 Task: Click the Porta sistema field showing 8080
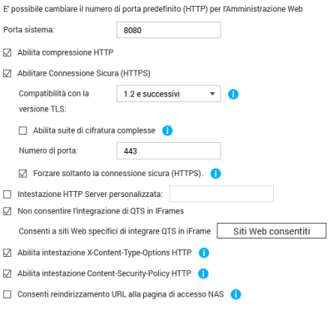click(x=169, y=30)
